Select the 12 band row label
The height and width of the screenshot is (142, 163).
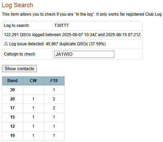point(13,126)
